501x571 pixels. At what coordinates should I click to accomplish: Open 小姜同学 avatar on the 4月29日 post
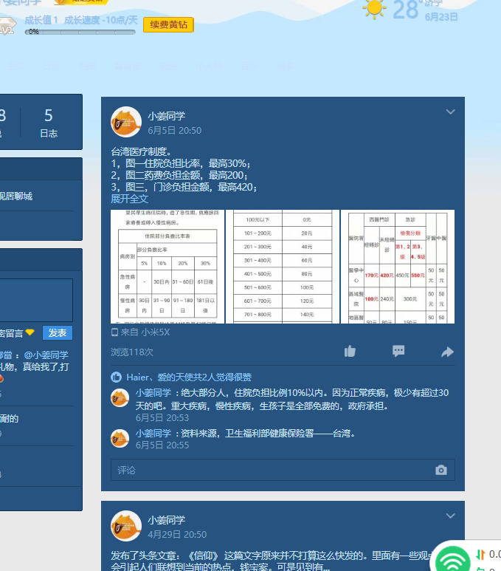pyautogui.click(x=126, y=526)
